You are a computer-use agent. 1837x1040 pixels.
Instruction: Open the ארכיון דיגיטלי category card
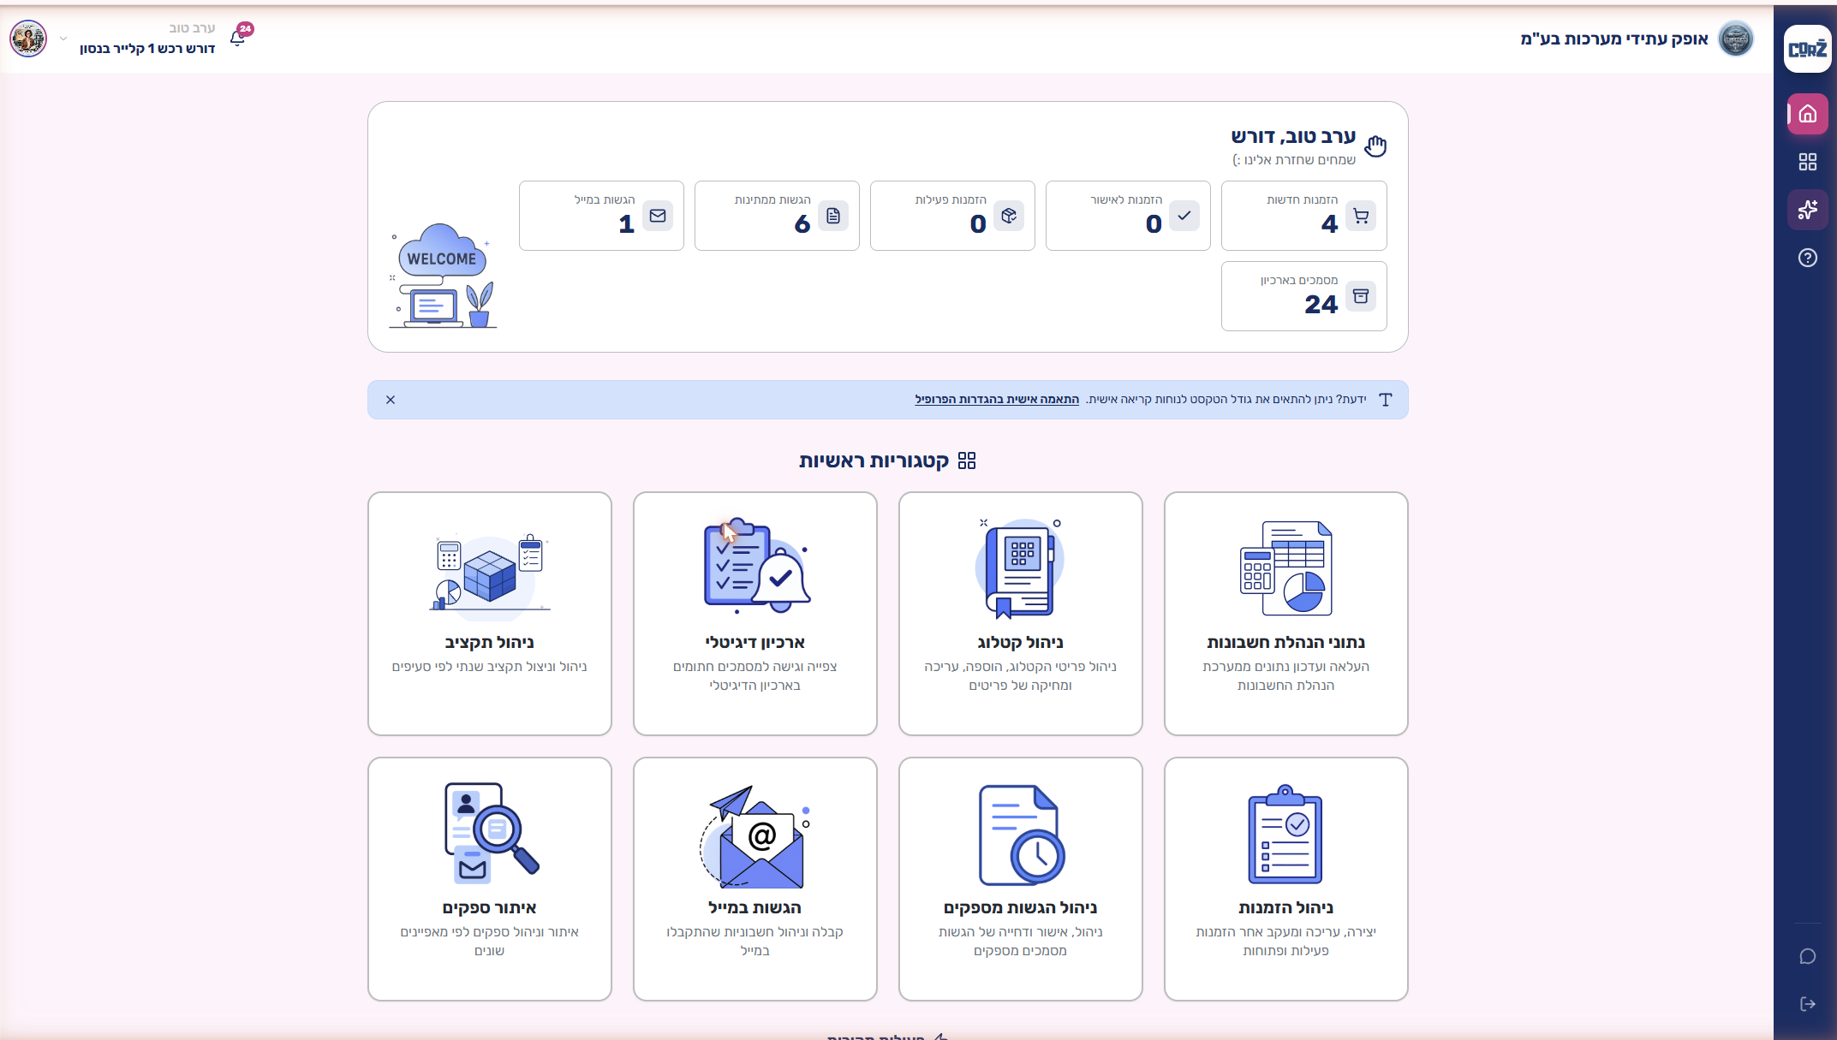tap(754, 614)
